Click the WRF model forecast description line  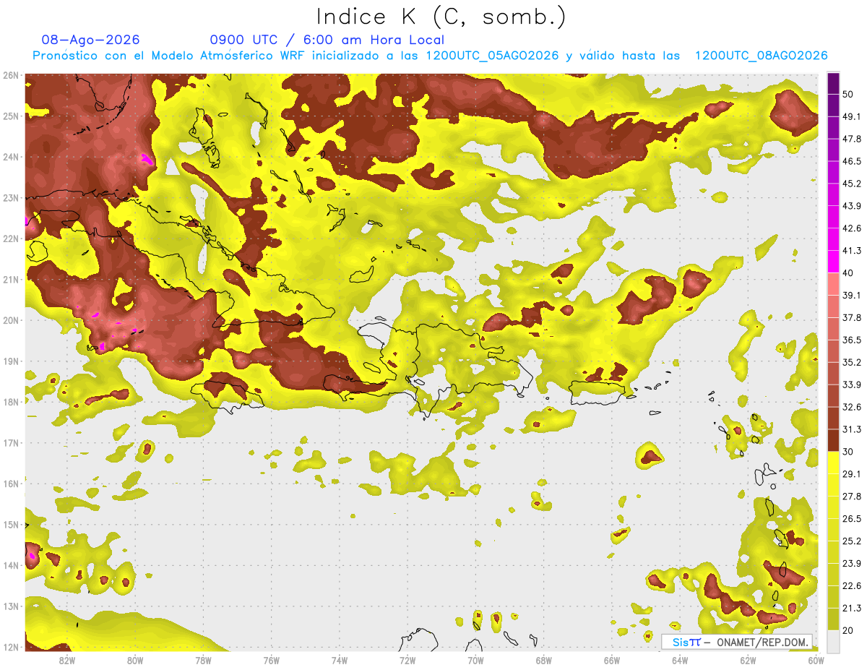coord(430,56)
